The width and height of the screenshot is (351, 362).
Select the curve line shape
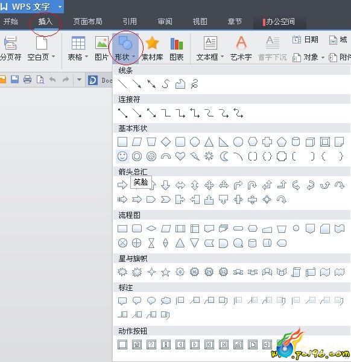tap(166, 84)
